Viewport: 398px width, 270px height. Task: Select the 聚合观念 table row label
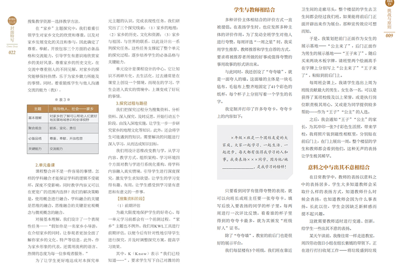37,128
